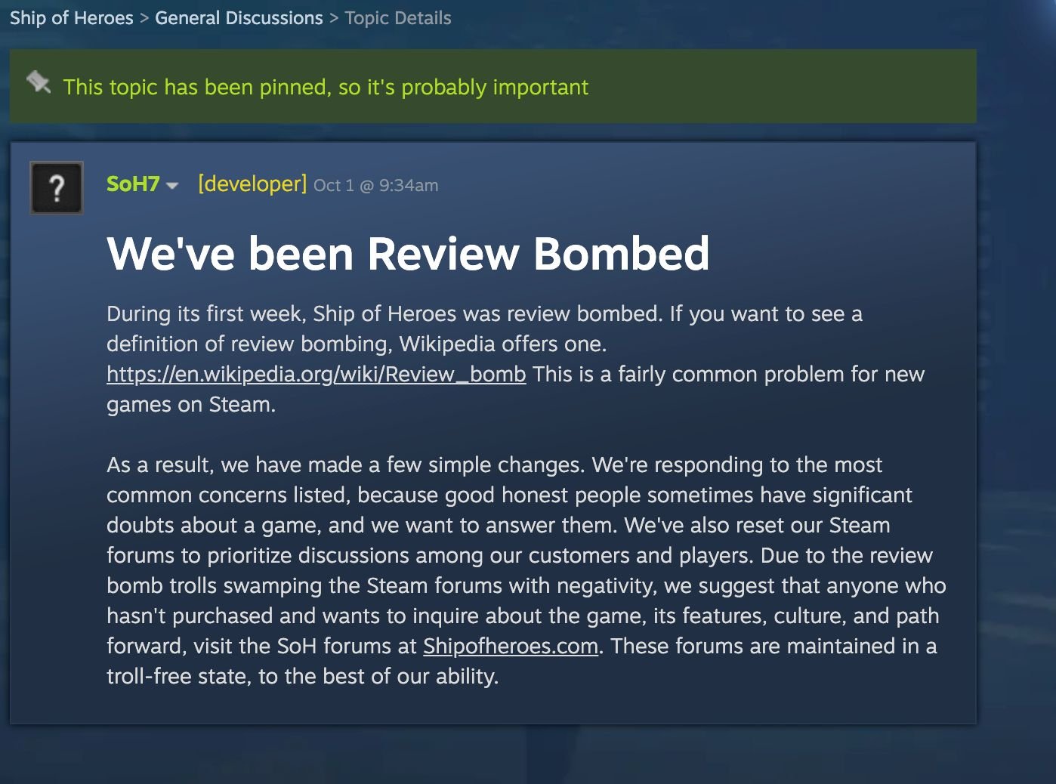
Task: Click the Oct 1 @ 9:34am timestamp
Action: [375, 186]
